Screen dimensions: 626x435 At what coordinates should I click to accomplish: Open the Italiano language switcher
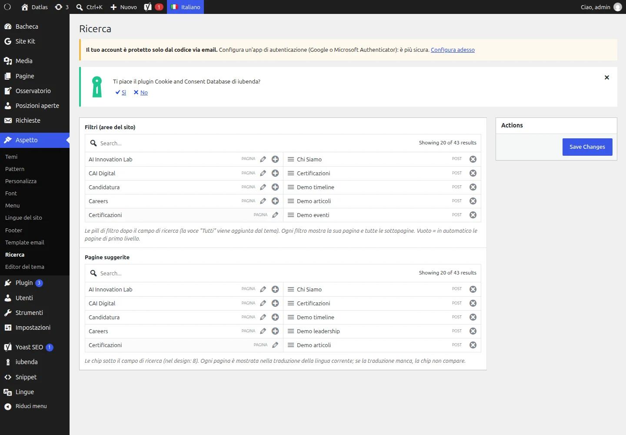[186, 7]
